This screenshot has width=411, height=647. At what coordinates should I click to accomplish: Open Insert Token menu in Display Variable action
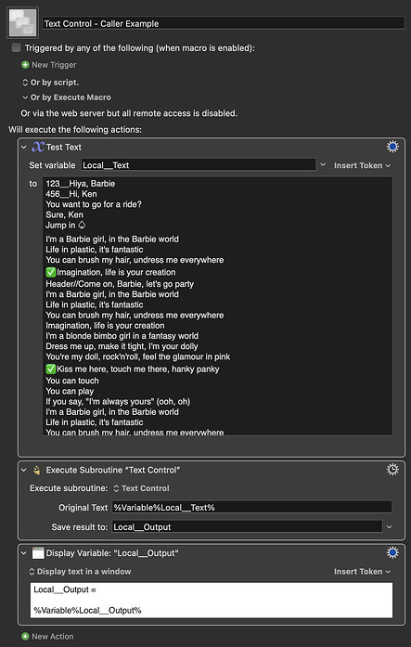click(x=362, y=572)
